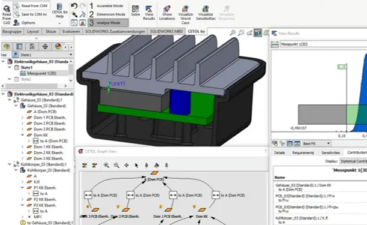Image resolution: width=367 pixels, height=225 pixels.
Task: Zoom in on CETOL Graph View
Action: point(106,165)
